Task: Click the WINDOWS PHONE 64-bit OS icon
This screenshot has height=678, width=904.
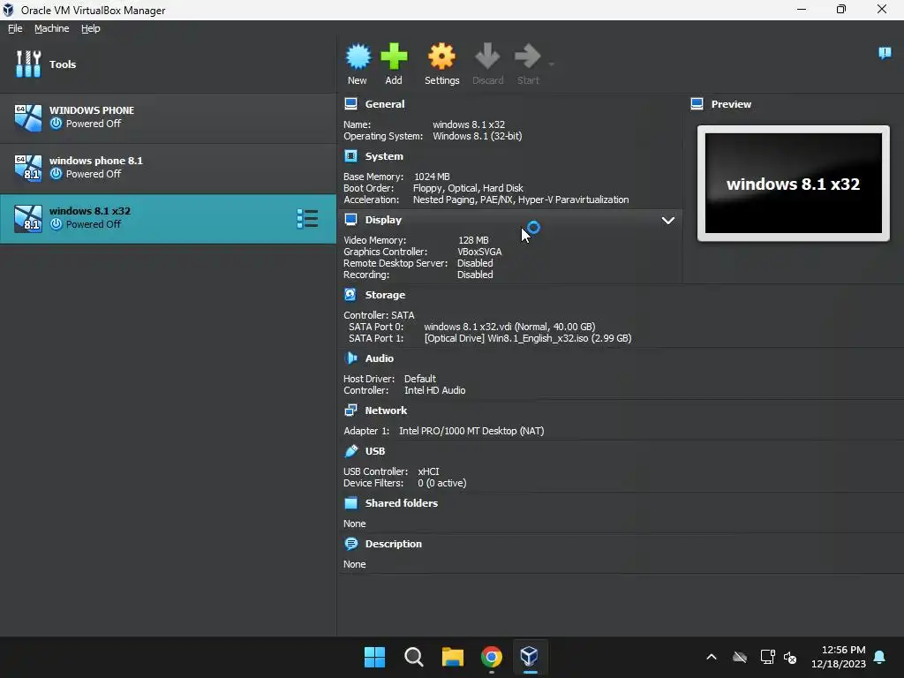Action: click(x=27, y=117)
